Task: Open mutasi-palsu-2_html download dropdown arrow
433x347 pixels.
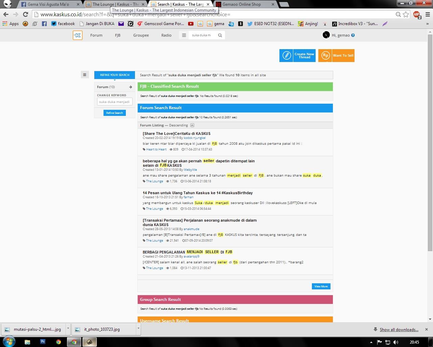Action: tap(68, 329)
